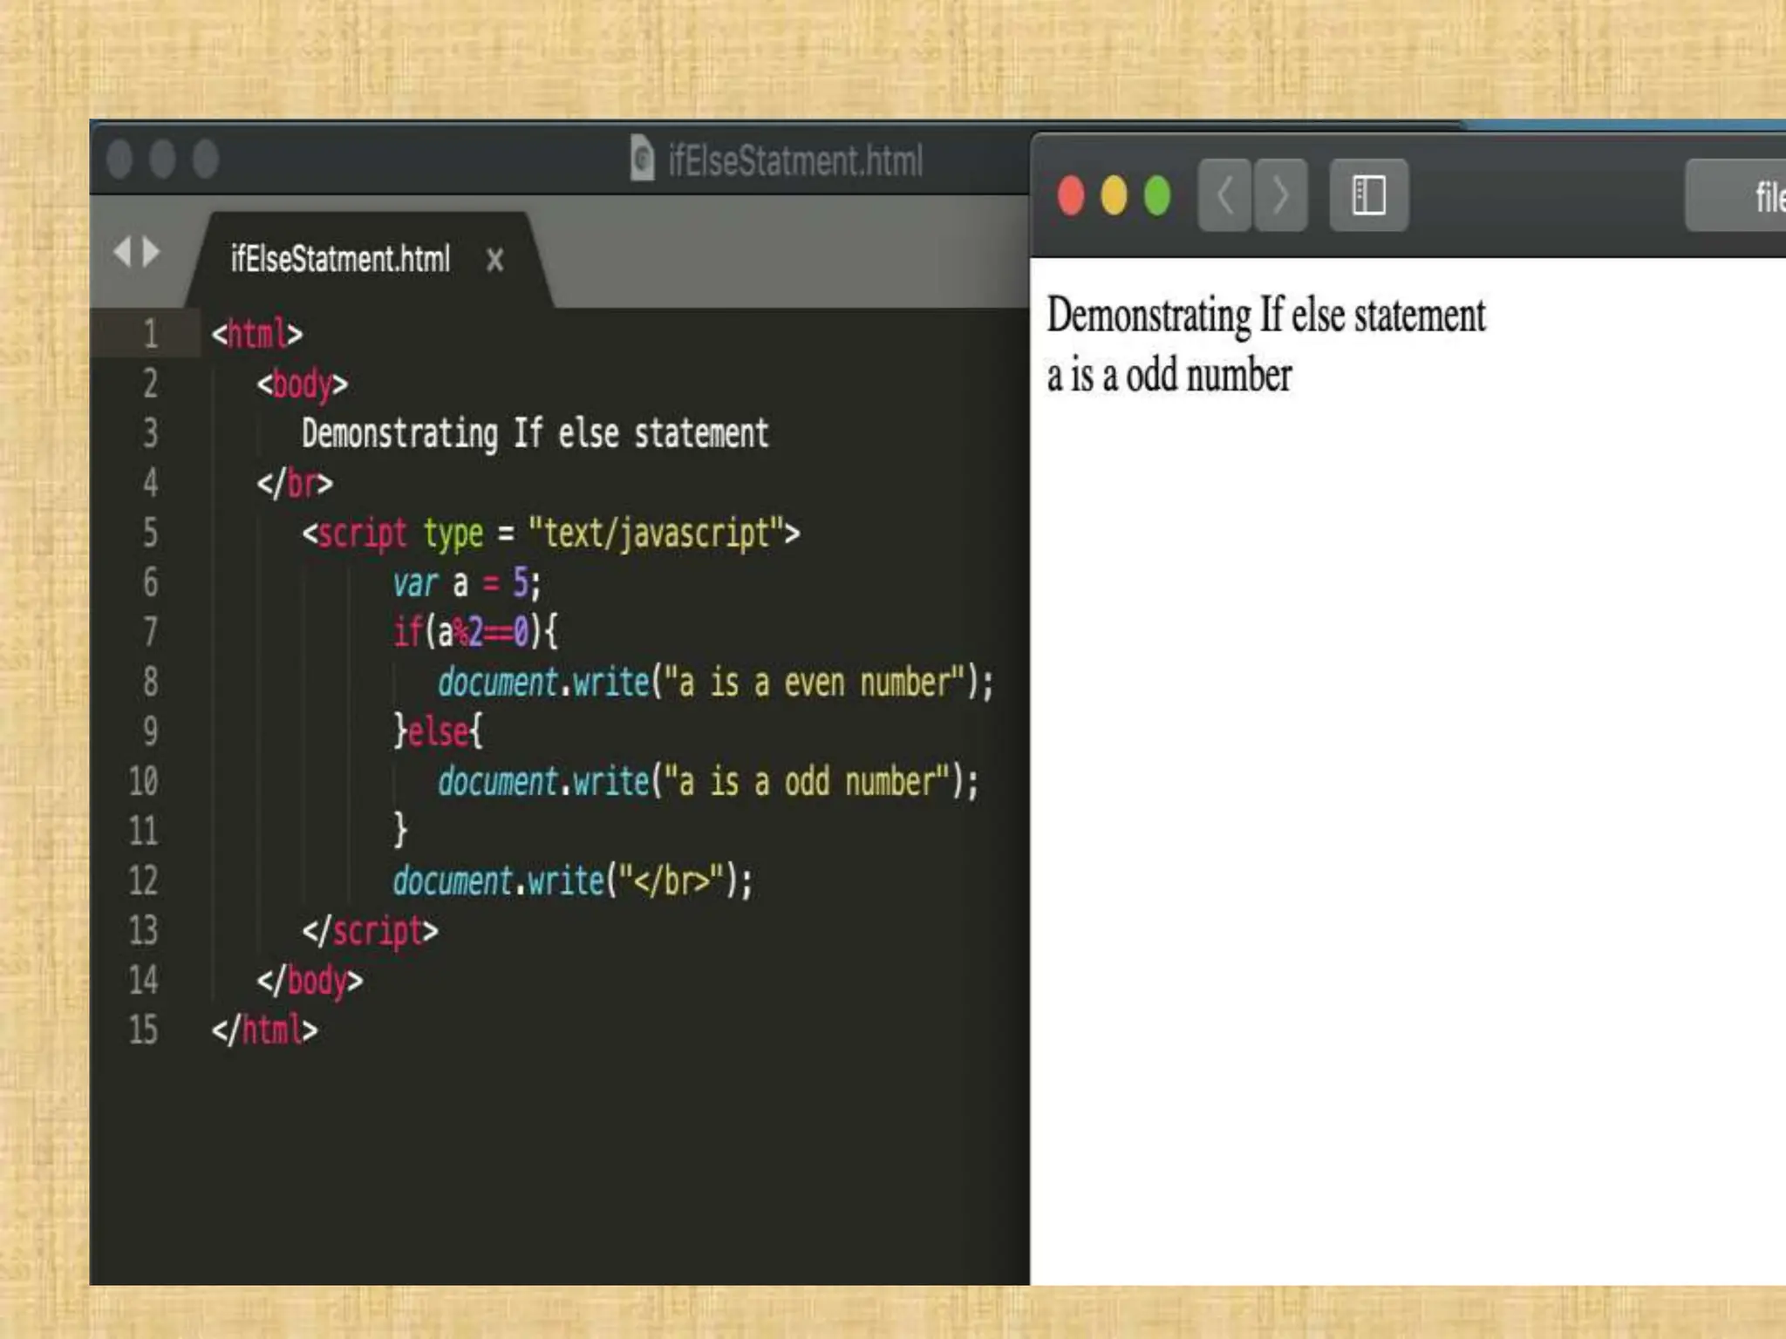Click on the 'var a = 5;' code line
1786x1339 pixels.
pos(466,583)
